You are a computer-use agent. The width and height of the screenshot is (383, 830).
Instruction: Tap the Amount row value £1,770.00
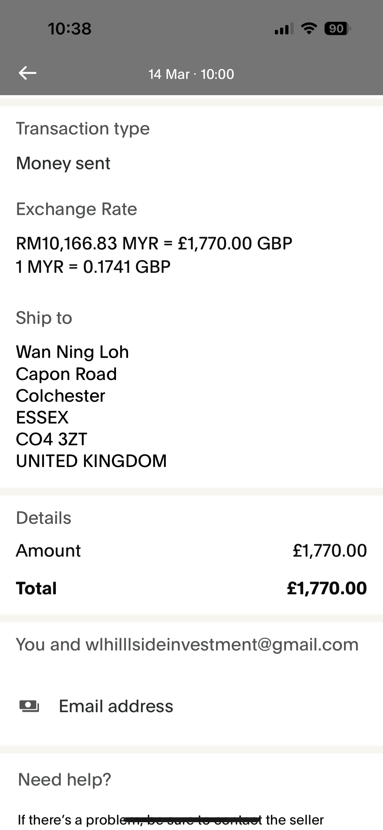pyautogui.click(x=329, y=550)
